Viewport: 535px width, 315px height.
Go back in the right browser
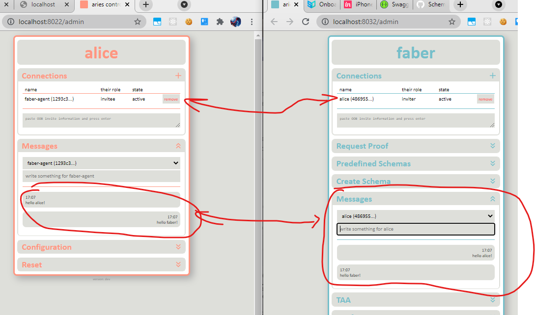274,22
